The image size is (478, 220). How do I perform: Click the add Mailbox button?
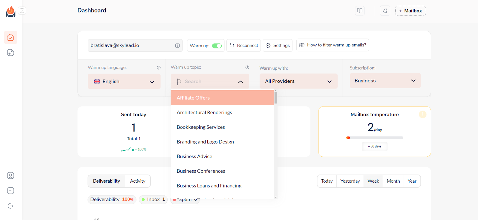point(410,11)
